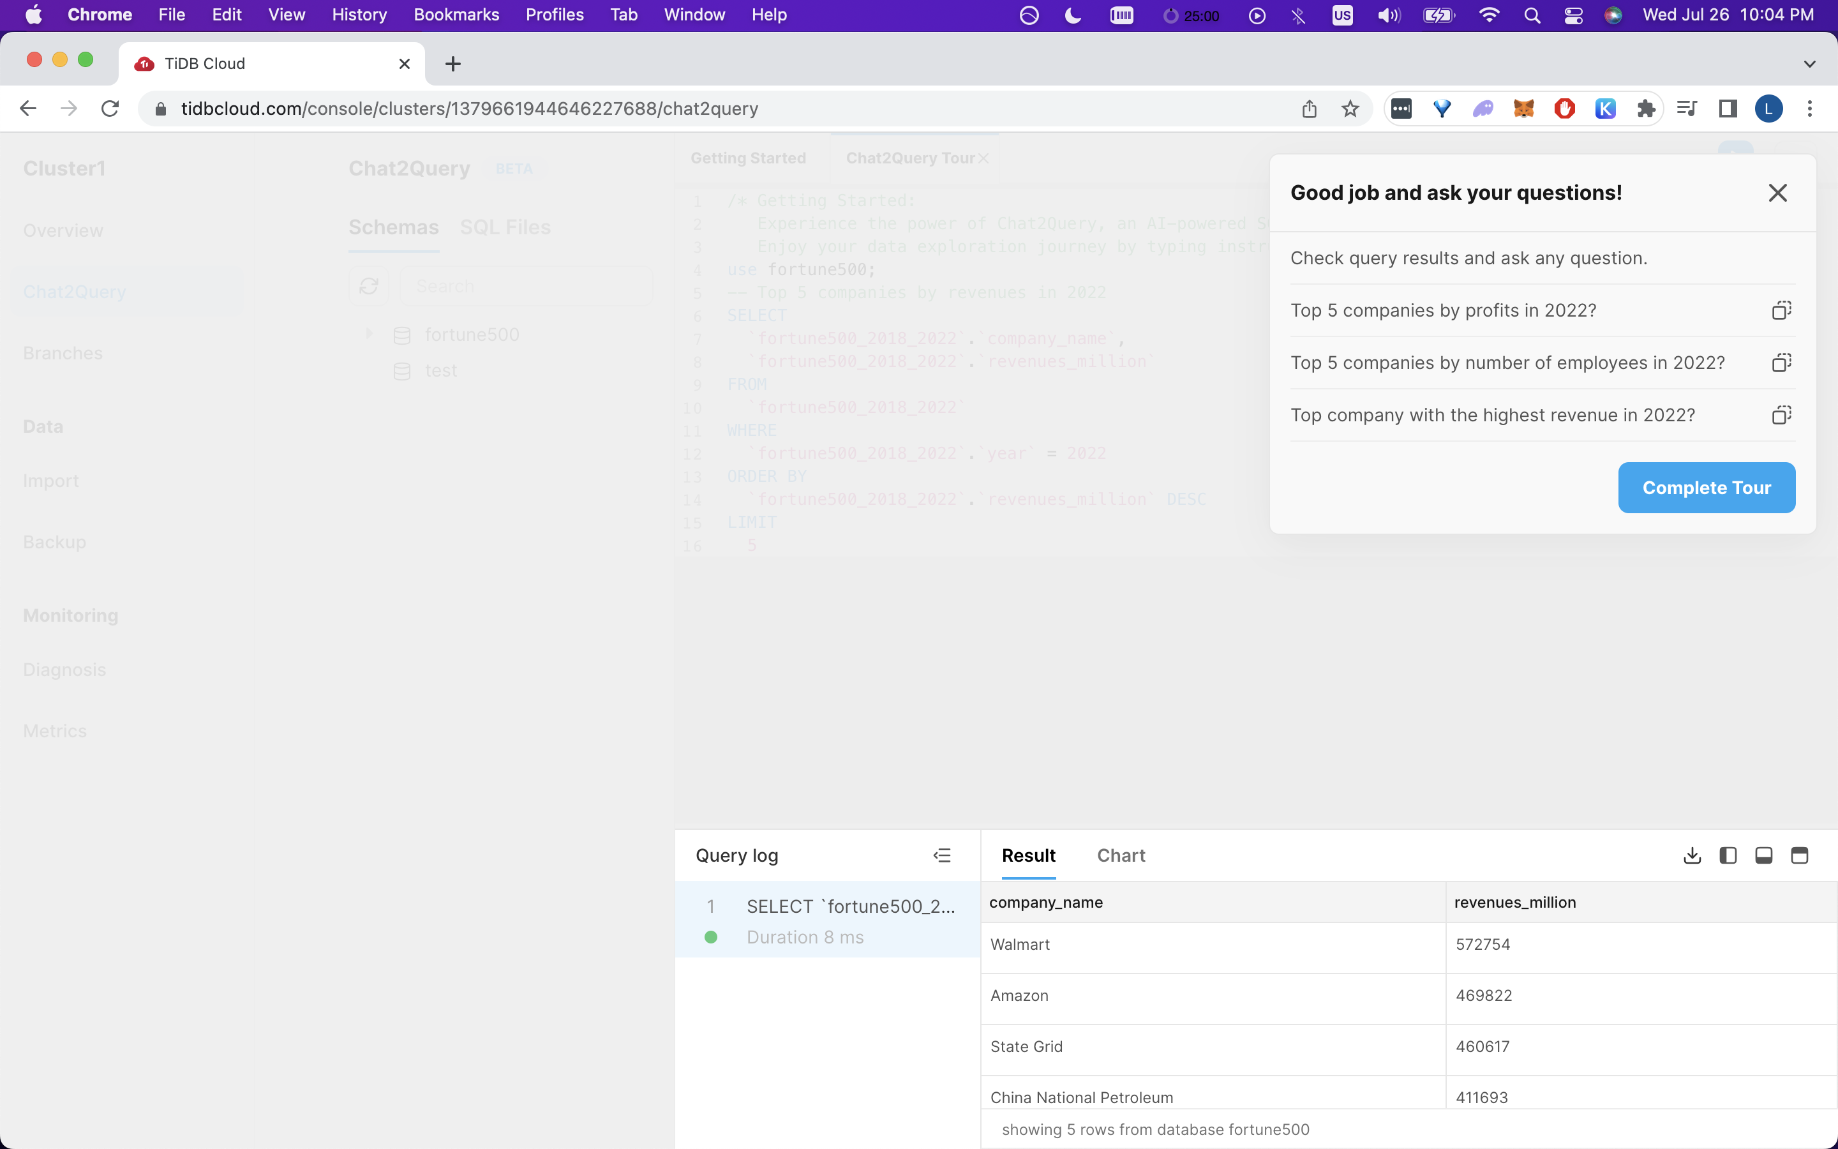Expand the fortune500 database tree
Screen dimensions: 1838x1149
(370, 334)
